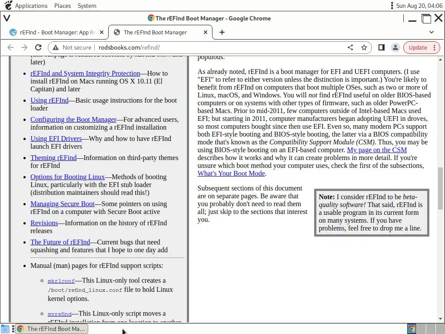This screenshot has width=445, height=334.
Task: Share this page via share icon
Action: click(x=350, y=47)
